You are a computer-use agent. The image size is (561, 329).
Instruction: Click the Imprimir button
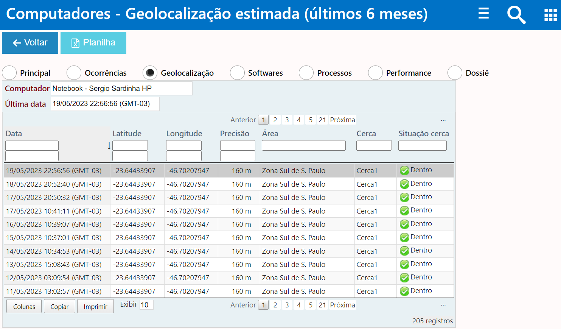click(95, 306)
